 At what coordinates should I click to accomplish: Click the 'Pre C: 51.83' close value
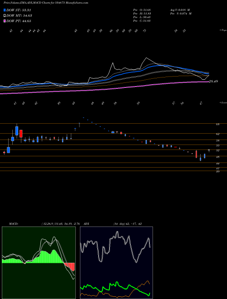[142, 20]
